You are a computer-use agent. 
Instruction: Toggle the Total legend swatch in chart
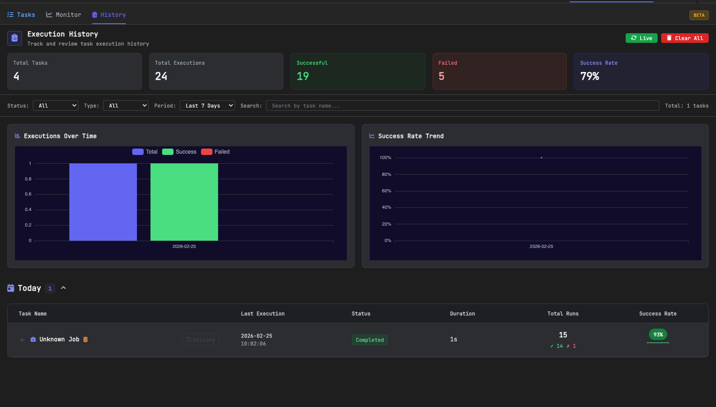pos(138,152)
